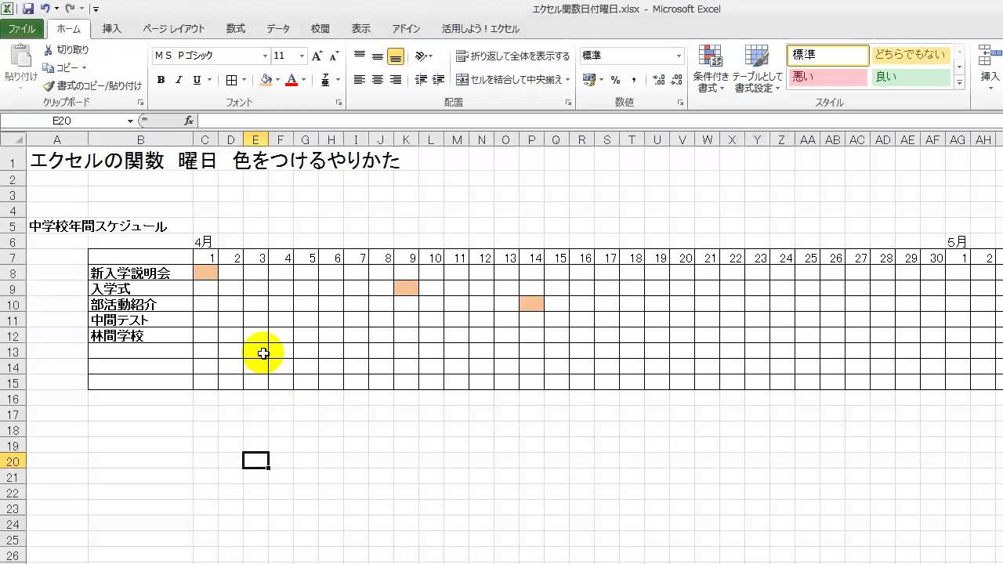1003x564 pixels.
Task: Open font size dropdown
Action: point(302,56)
